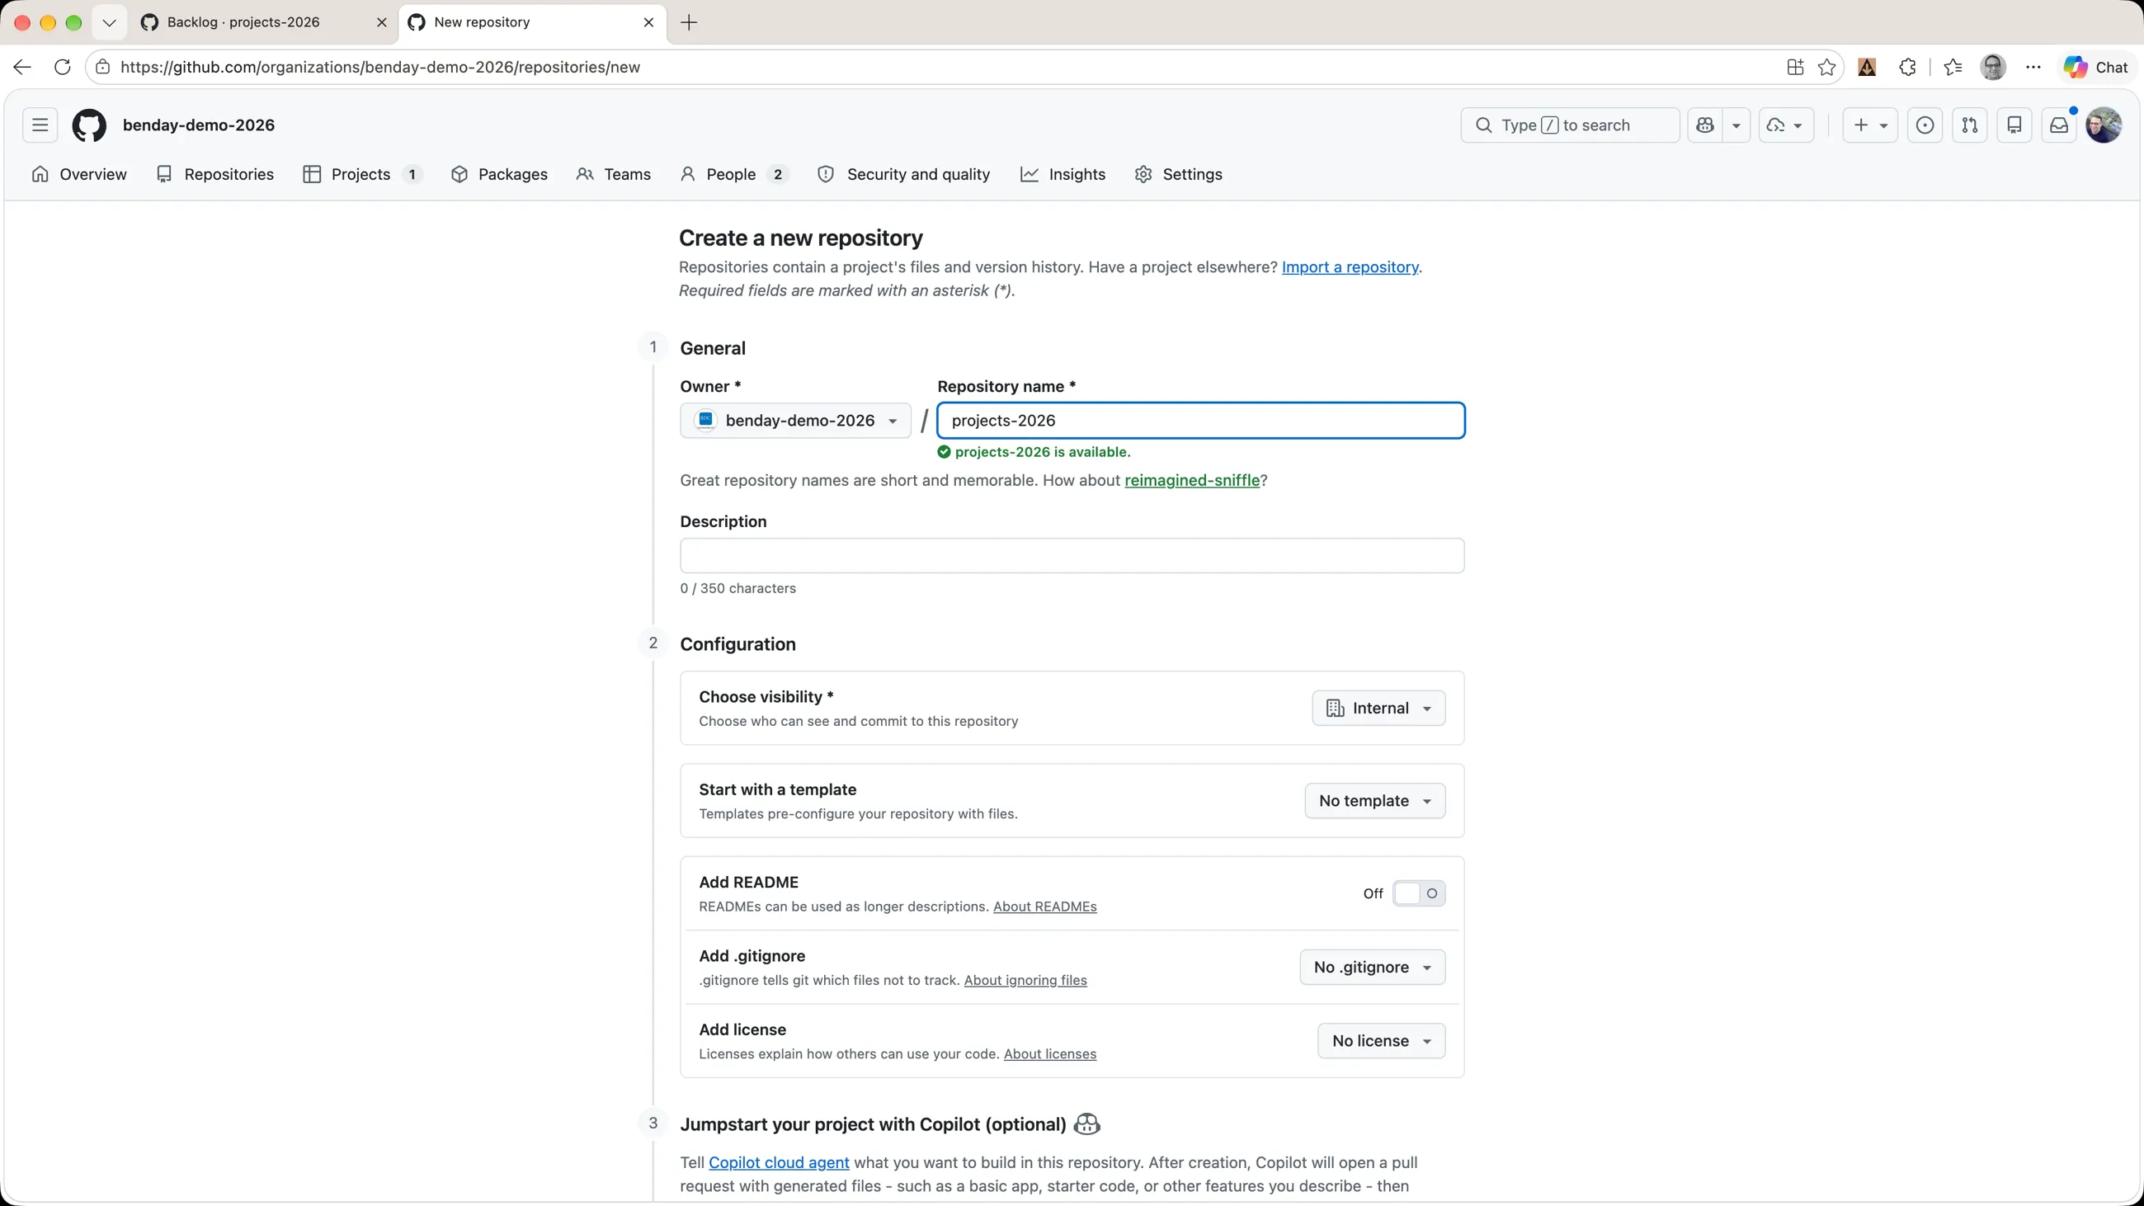This screenshot has height=1206, width=2144.
Task: Open Security and quality tab
Action: coord(904,174)
